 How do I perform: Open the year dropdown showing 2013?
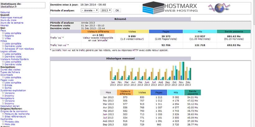click(x=106, y=10)
